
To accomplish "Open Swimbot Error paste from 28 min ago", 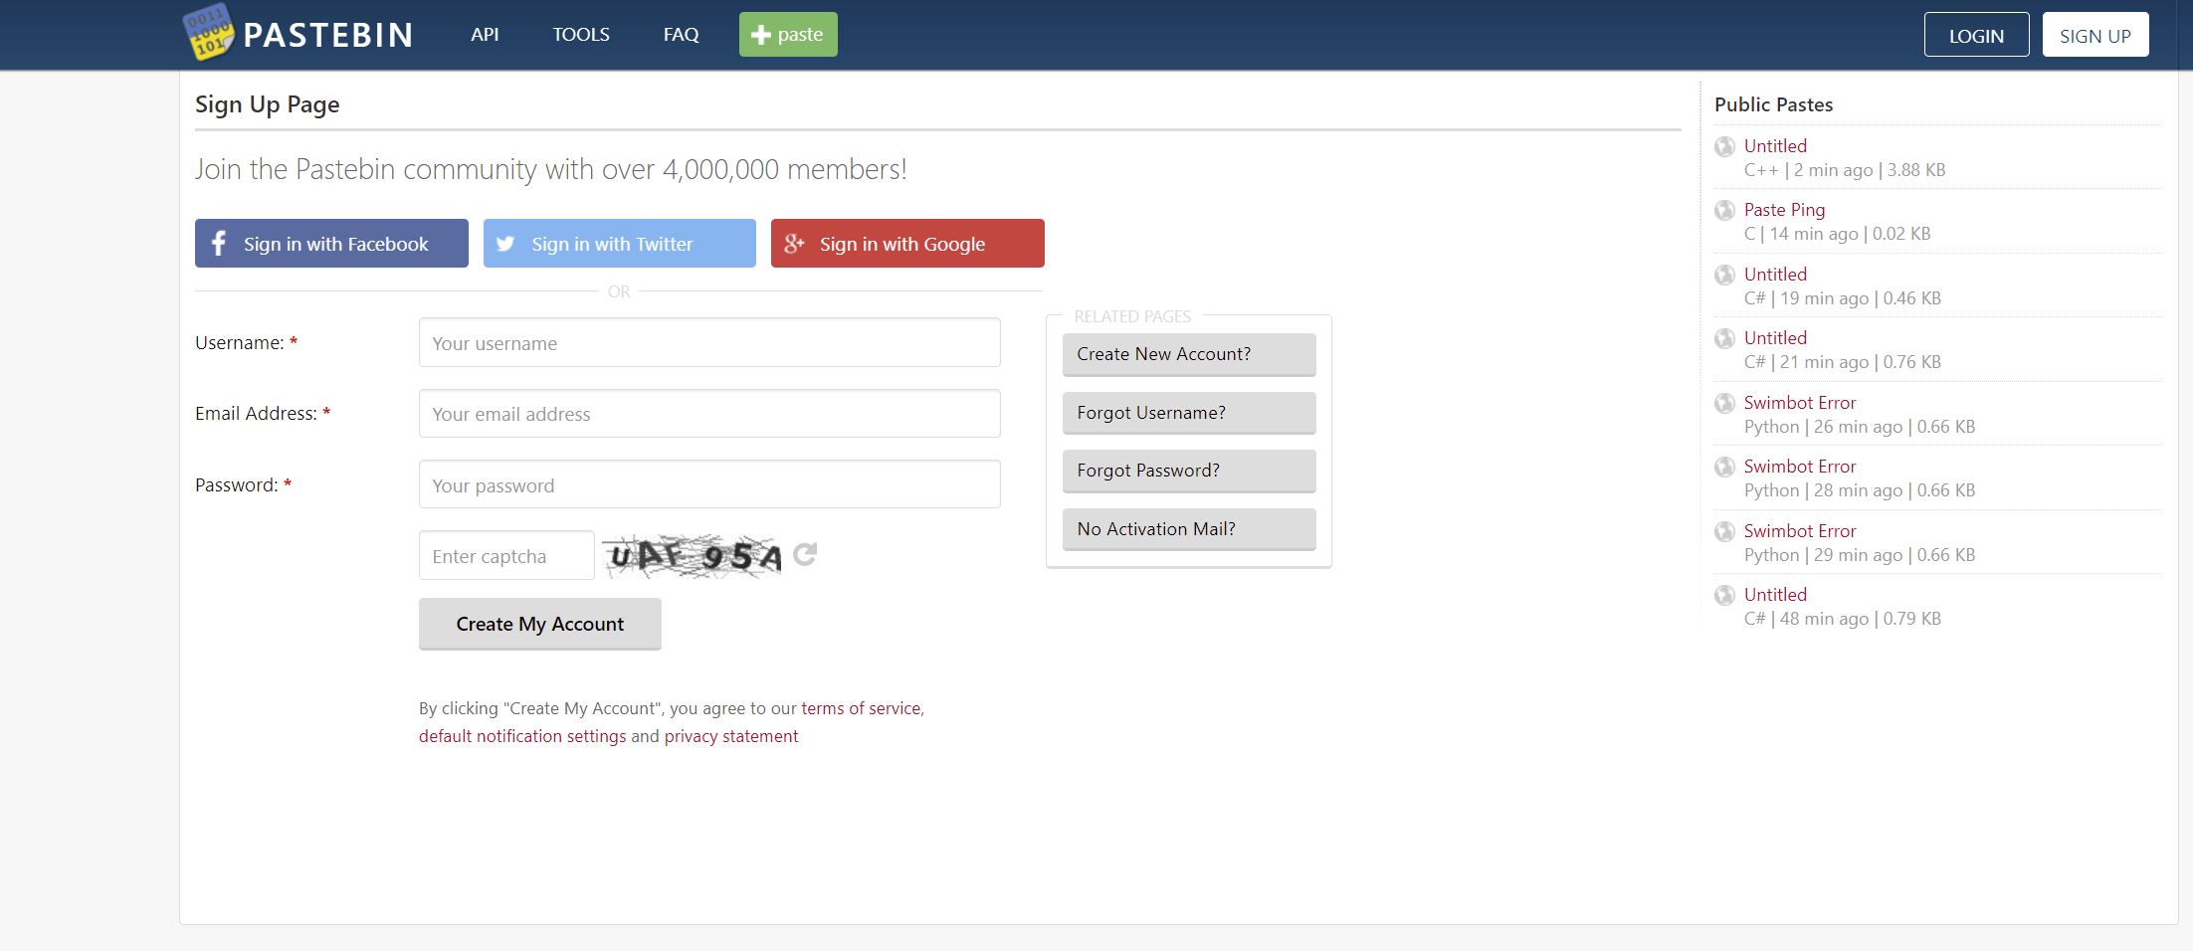I will coord(1800,467).
